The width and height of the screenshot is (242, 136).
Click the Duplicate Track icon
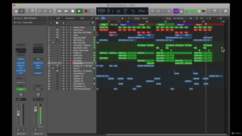tap(57, 23)
